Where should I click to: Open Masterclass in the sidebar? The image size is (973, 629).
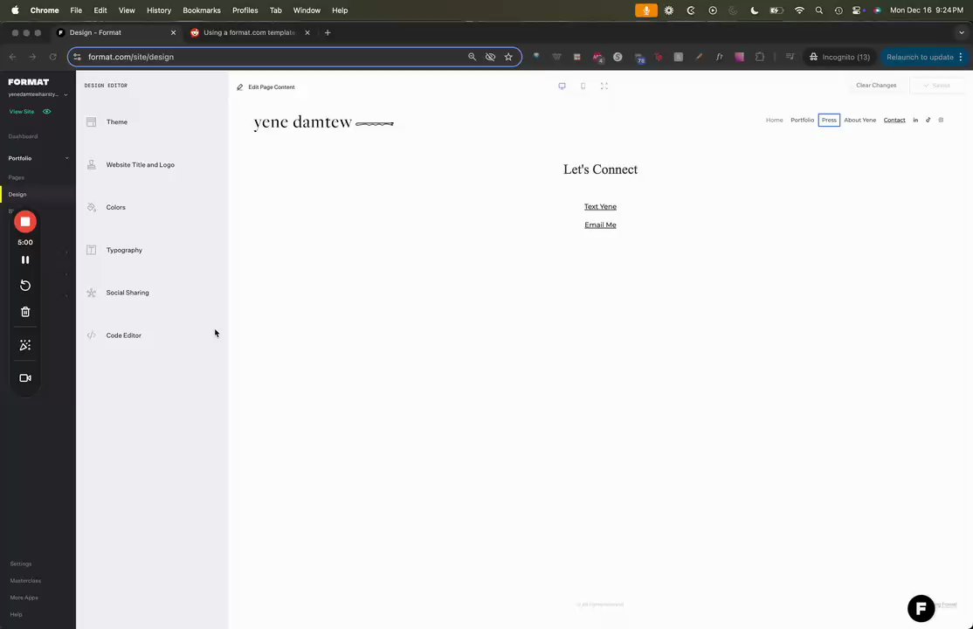[25, 581]
